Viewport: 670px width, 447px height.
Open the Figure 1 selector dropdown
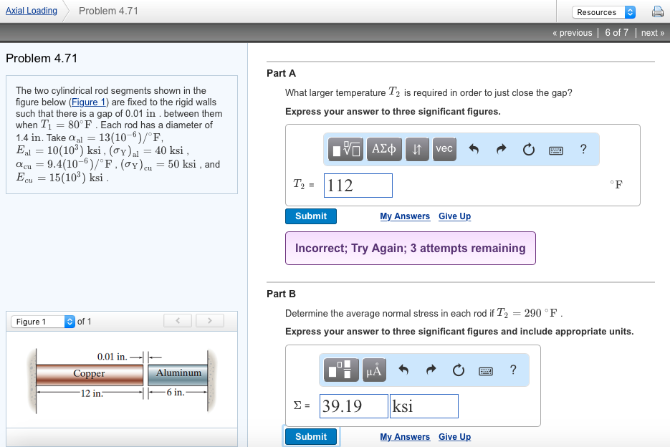(43, 322)
